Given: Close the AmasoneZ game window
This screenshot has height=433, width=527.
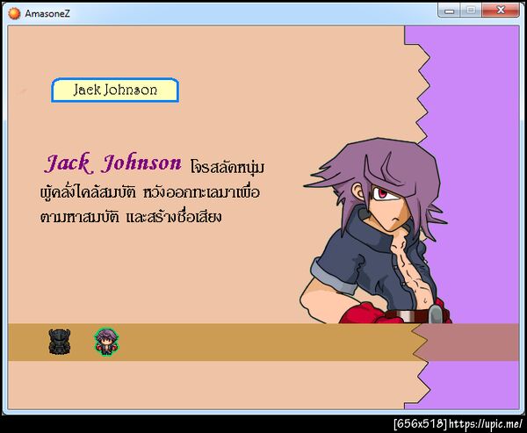Looking at the screenshot, I should point(501,11).
